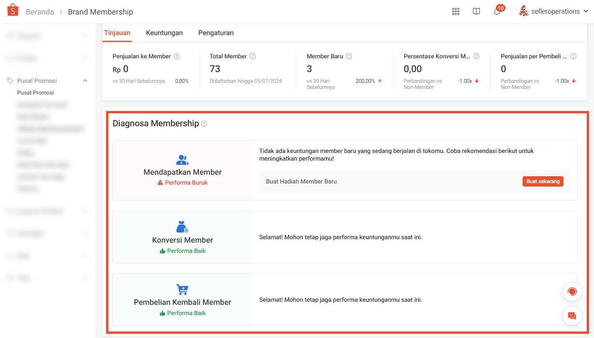The image size is (594, 338).
Task: Open the selleroperations account dropdown
Action: (554, 11)
